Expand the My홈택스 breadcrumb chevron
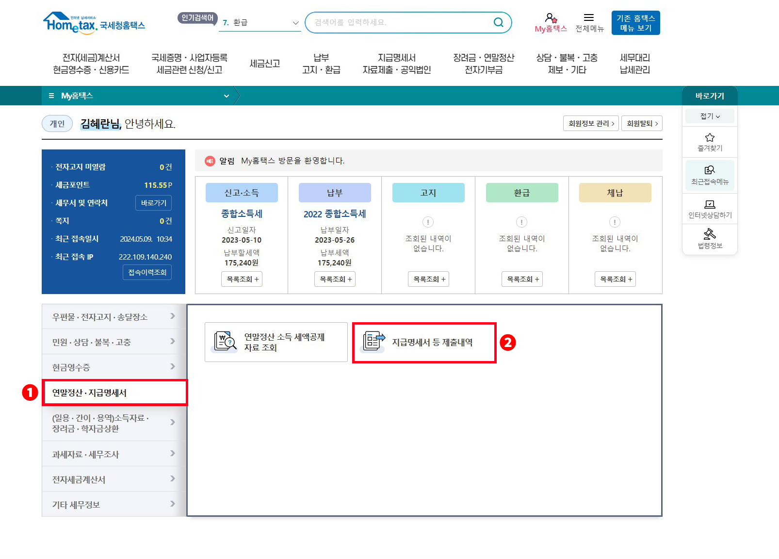 [226, 96]
